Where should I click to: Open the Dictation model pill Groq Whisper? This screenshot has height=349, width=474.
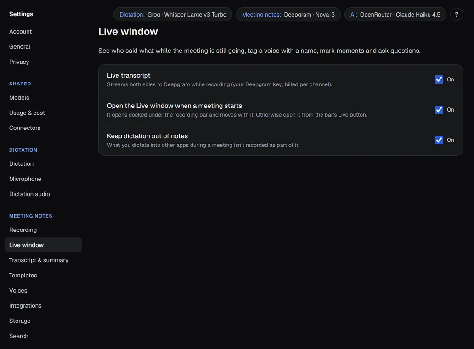(173, 14)
